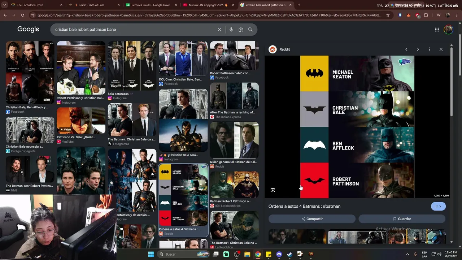The height and width of the screenshot is (260, 462).
Task: Open File Explorer from the taskbar
Action: coord(247,254)
